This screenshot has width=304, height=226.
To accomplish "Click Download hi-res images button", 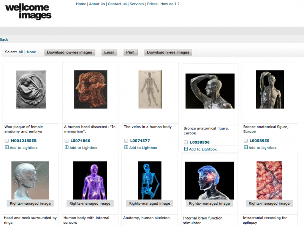I will (168, 52).
